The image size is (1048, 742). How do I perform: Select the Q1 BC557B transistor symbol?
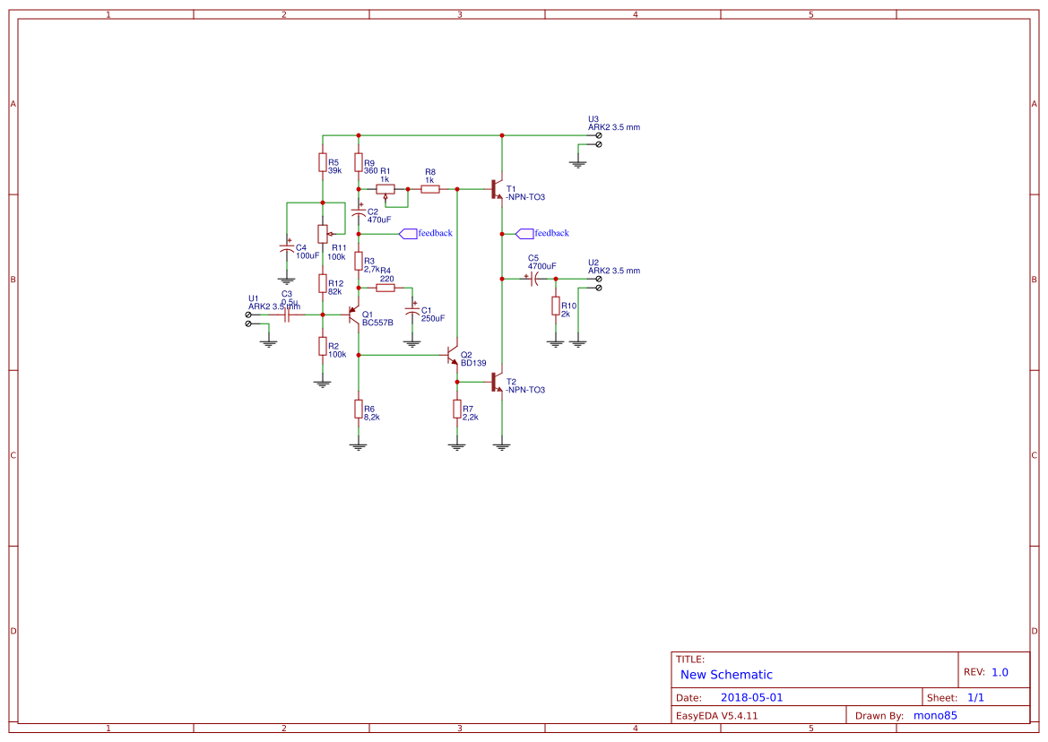[x=353, y=315]
